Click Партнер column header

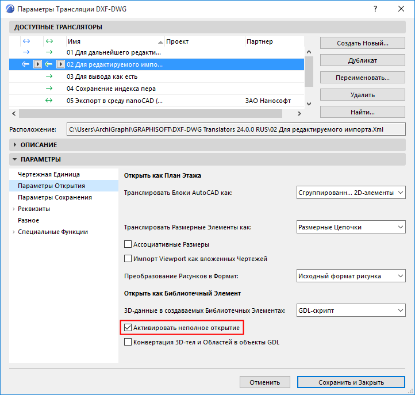pyautogui.click(x=274, y=41)
